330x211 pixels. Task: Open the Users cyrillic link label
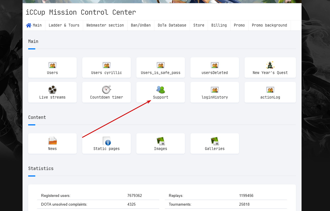pos(107,73)
